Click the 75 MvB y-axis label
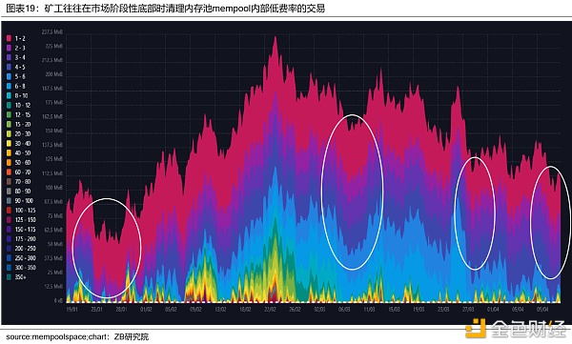The width and height of the screenshot is (572, 344). pos(55,216)
